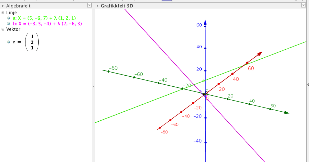
Task: Open the Grafikkfelt 3D disclosure triangle
Action: tap(98, 5)
